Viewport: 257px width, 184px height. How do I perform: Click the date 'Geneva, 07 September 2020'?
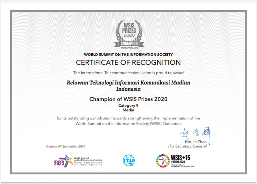[x=66, y=146]
